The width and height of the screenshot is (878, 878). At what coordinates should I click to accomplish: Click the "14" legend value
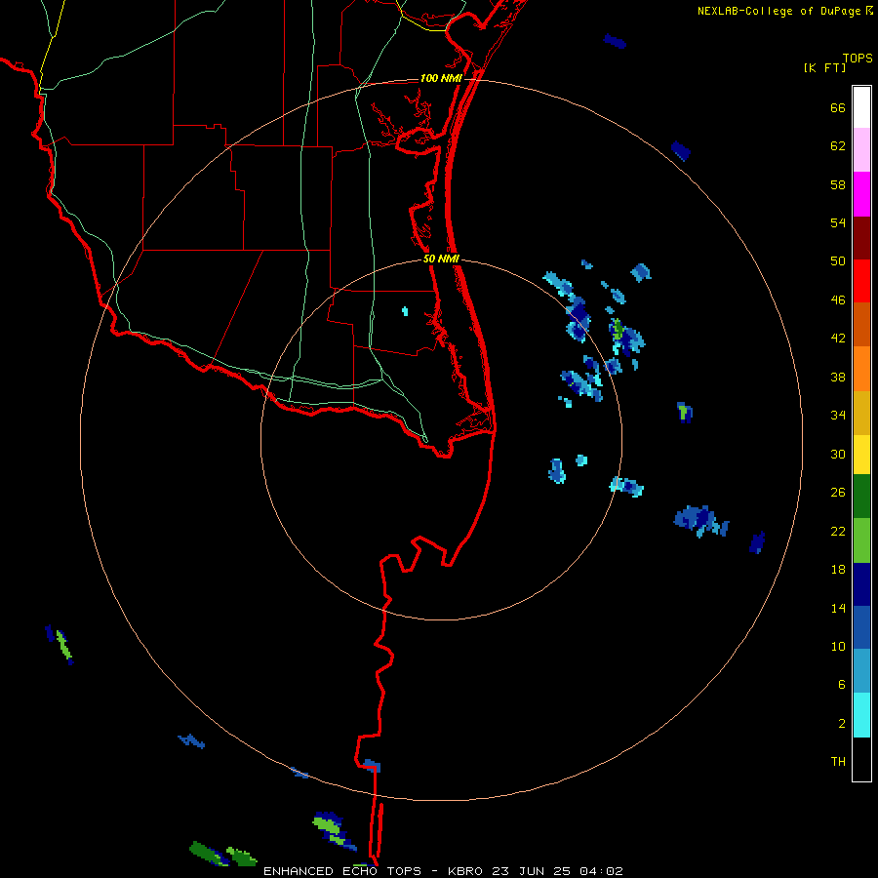click(x=838, y=608)
